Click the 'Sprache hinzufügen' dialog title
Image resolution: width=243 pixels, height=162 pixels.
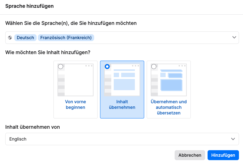(30, 6)
